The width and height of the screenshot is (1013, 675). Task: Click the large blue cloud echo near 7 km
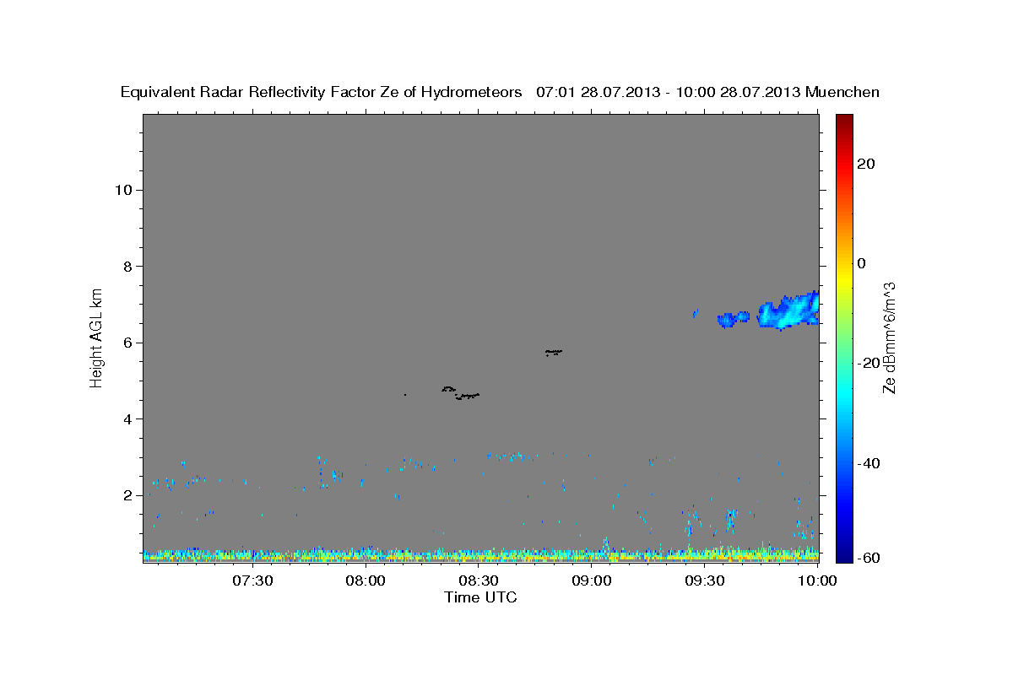[789, 311]
